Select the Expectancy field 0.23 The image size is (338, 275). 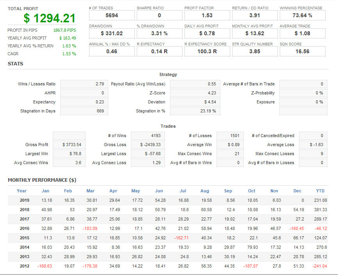click(x=84, y=102)
